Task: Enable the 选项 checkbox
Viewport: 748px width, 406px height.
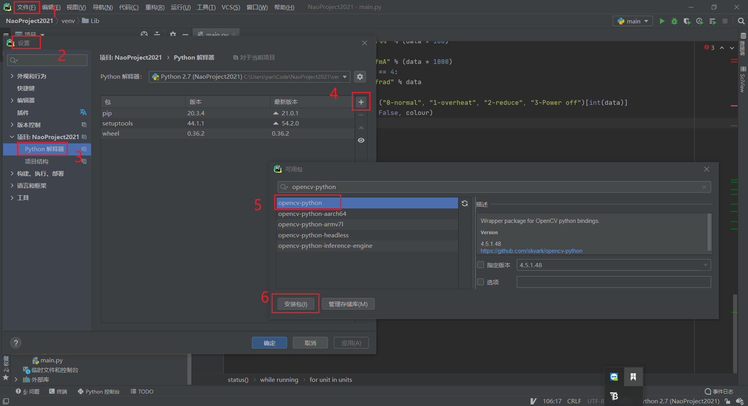Action: click(481, 282)
